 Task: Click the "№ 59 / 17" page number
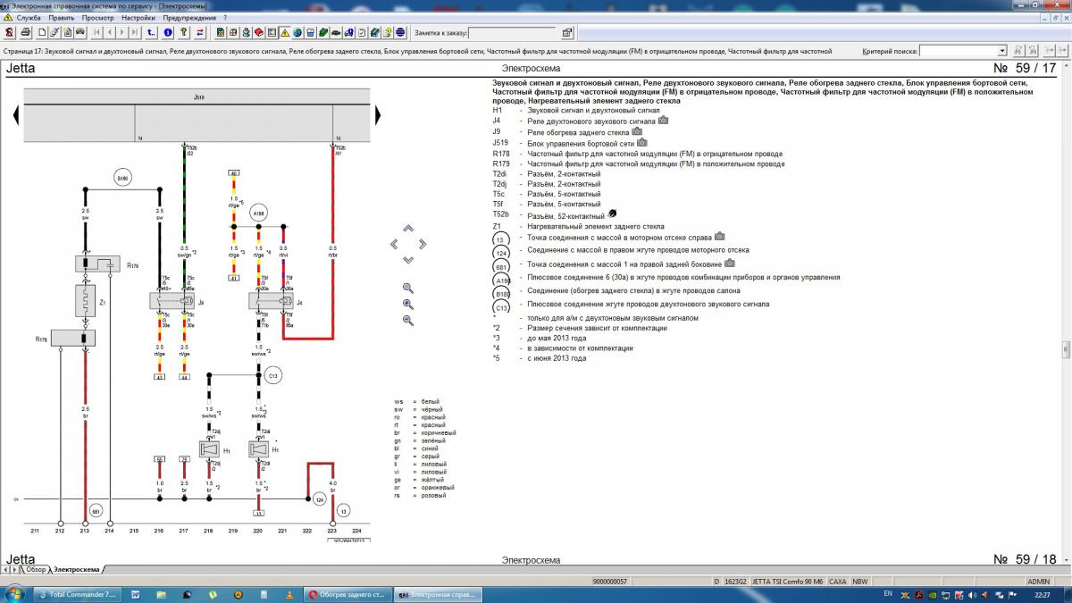click(x=1025, y=69)
